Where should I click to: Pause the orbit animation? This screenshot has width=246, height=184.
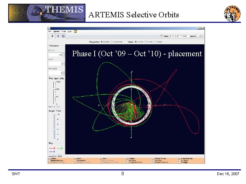[58, 36]
